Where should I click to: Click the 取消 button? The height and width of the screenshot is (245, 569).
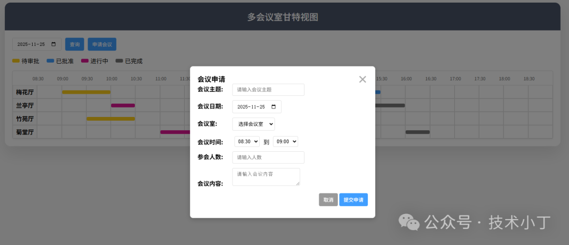coord(328,200)
